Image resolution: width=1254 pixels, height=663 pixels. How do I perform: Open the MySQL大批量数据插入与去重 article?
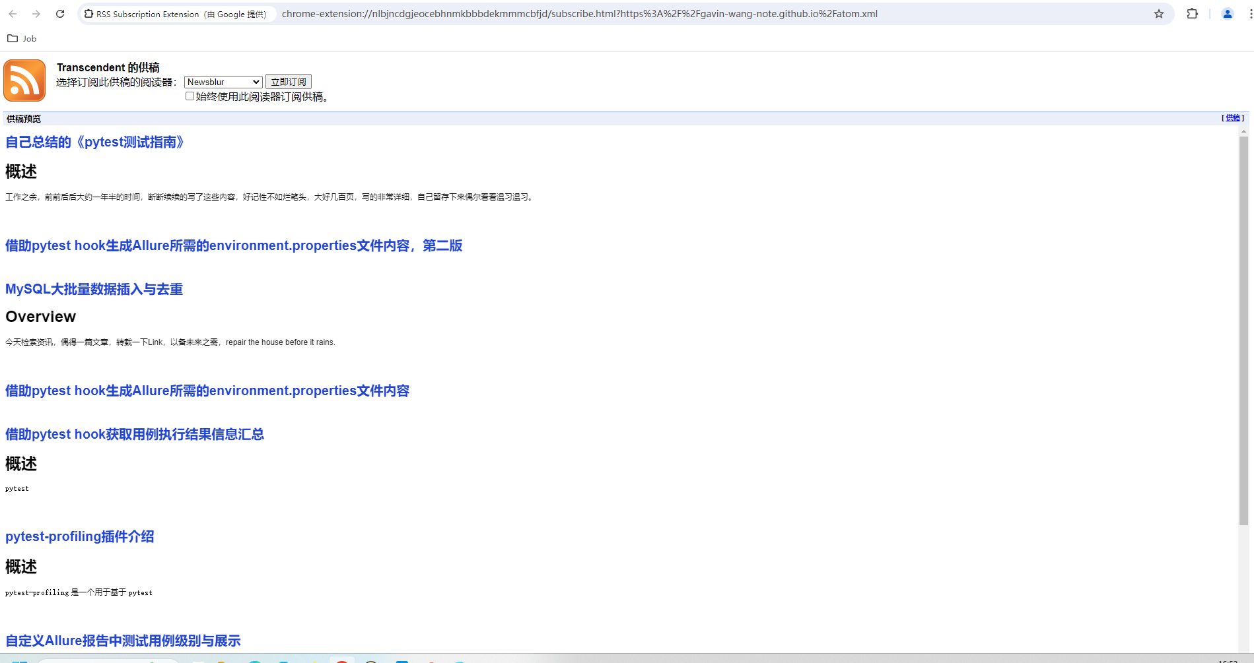click(94, 289)
